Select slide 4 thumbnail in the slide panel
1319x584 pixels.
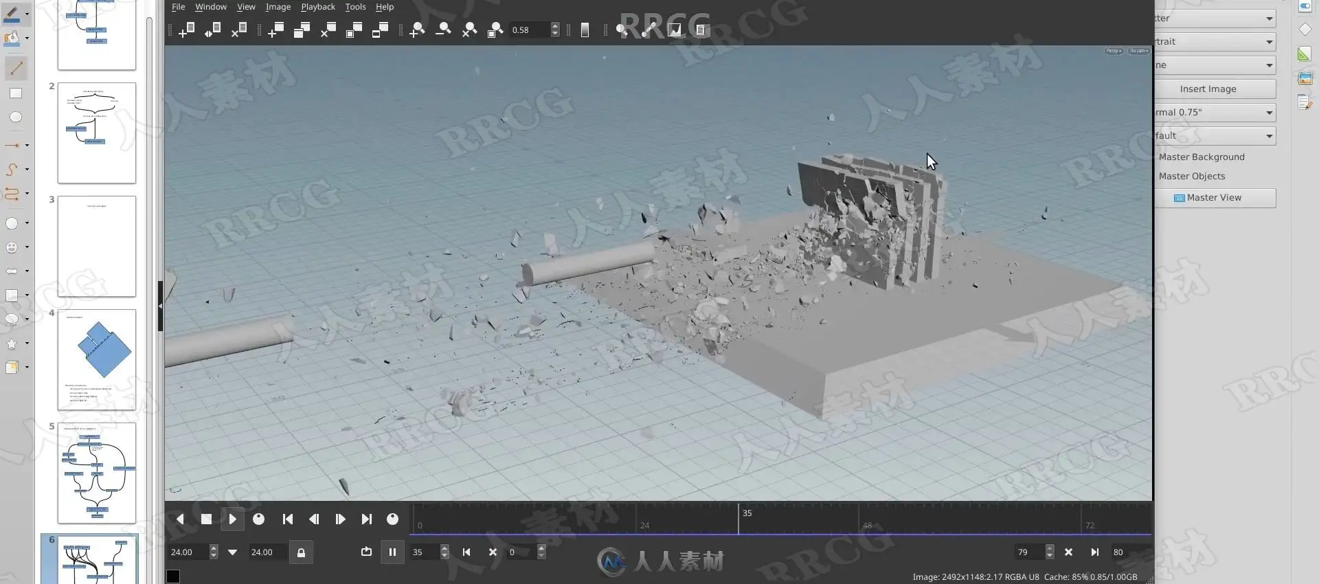(97, 359)
